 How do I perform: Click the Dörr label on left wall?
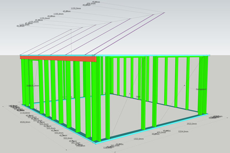tap(33, 86)
